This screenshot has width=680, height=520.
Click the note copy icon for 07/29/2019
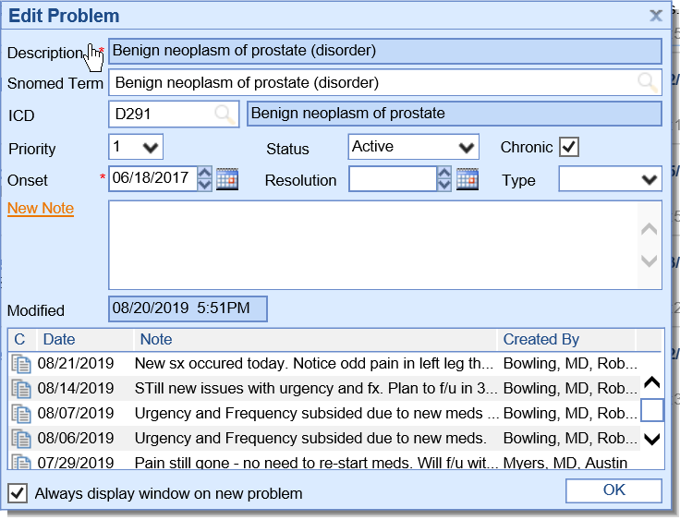[21, 462]
